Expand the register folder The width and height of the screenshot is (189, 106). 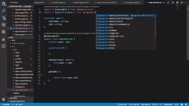pyautogui.click(x=19, y=62)
